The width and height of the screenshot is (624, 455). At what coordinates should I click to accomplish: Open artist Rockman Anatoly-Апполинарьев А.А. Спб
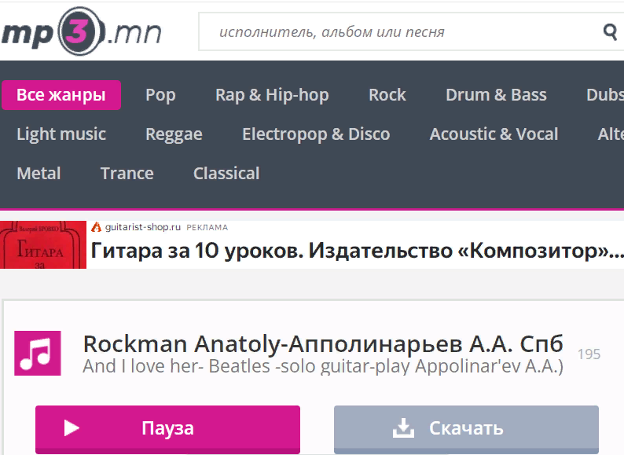tap(323, 344)
